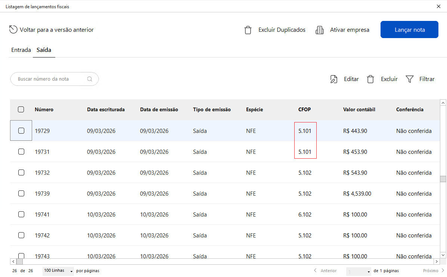Click Não conferida in row 19732

point(414,173)
